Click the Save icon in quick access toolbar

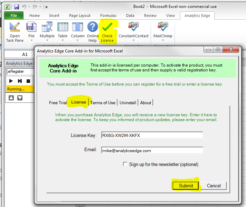point(17,7)
